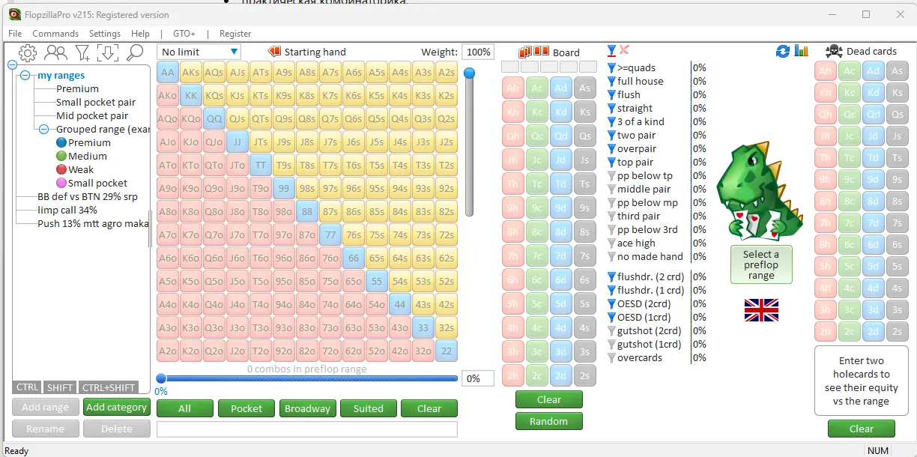This screenshot has height=457, width=917.
Task: Toggle the filter funnel beside full house
Action: coord(611,82)
